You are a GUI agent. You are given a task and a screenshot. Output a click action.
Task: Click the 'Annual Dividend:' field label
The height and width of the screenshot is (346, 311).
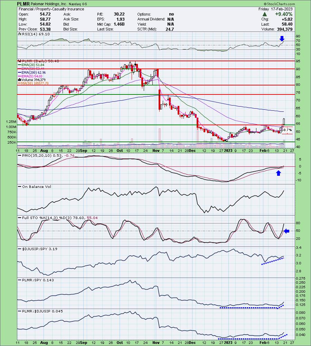[x=151, y=19]
